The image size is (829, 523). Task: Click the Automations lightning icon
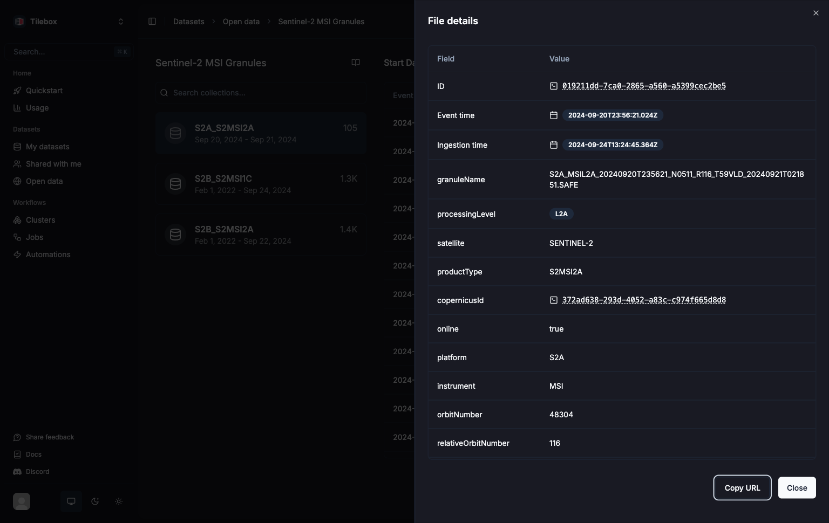(17, 254)
